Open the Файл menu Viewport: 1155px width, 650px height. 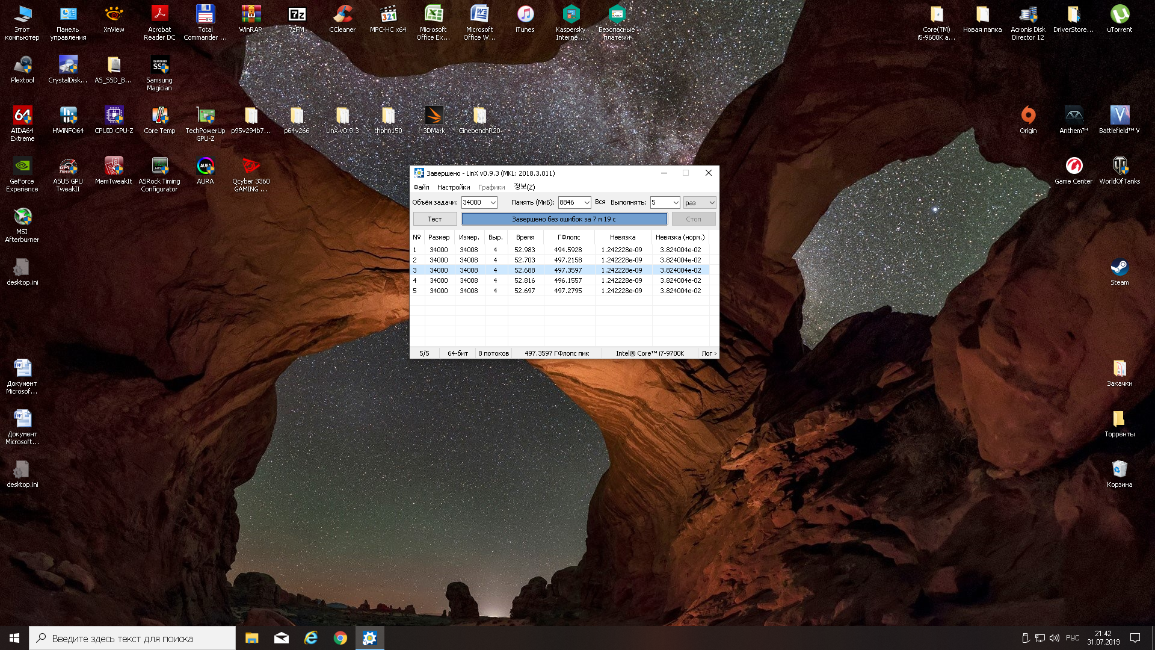(421, 187)
